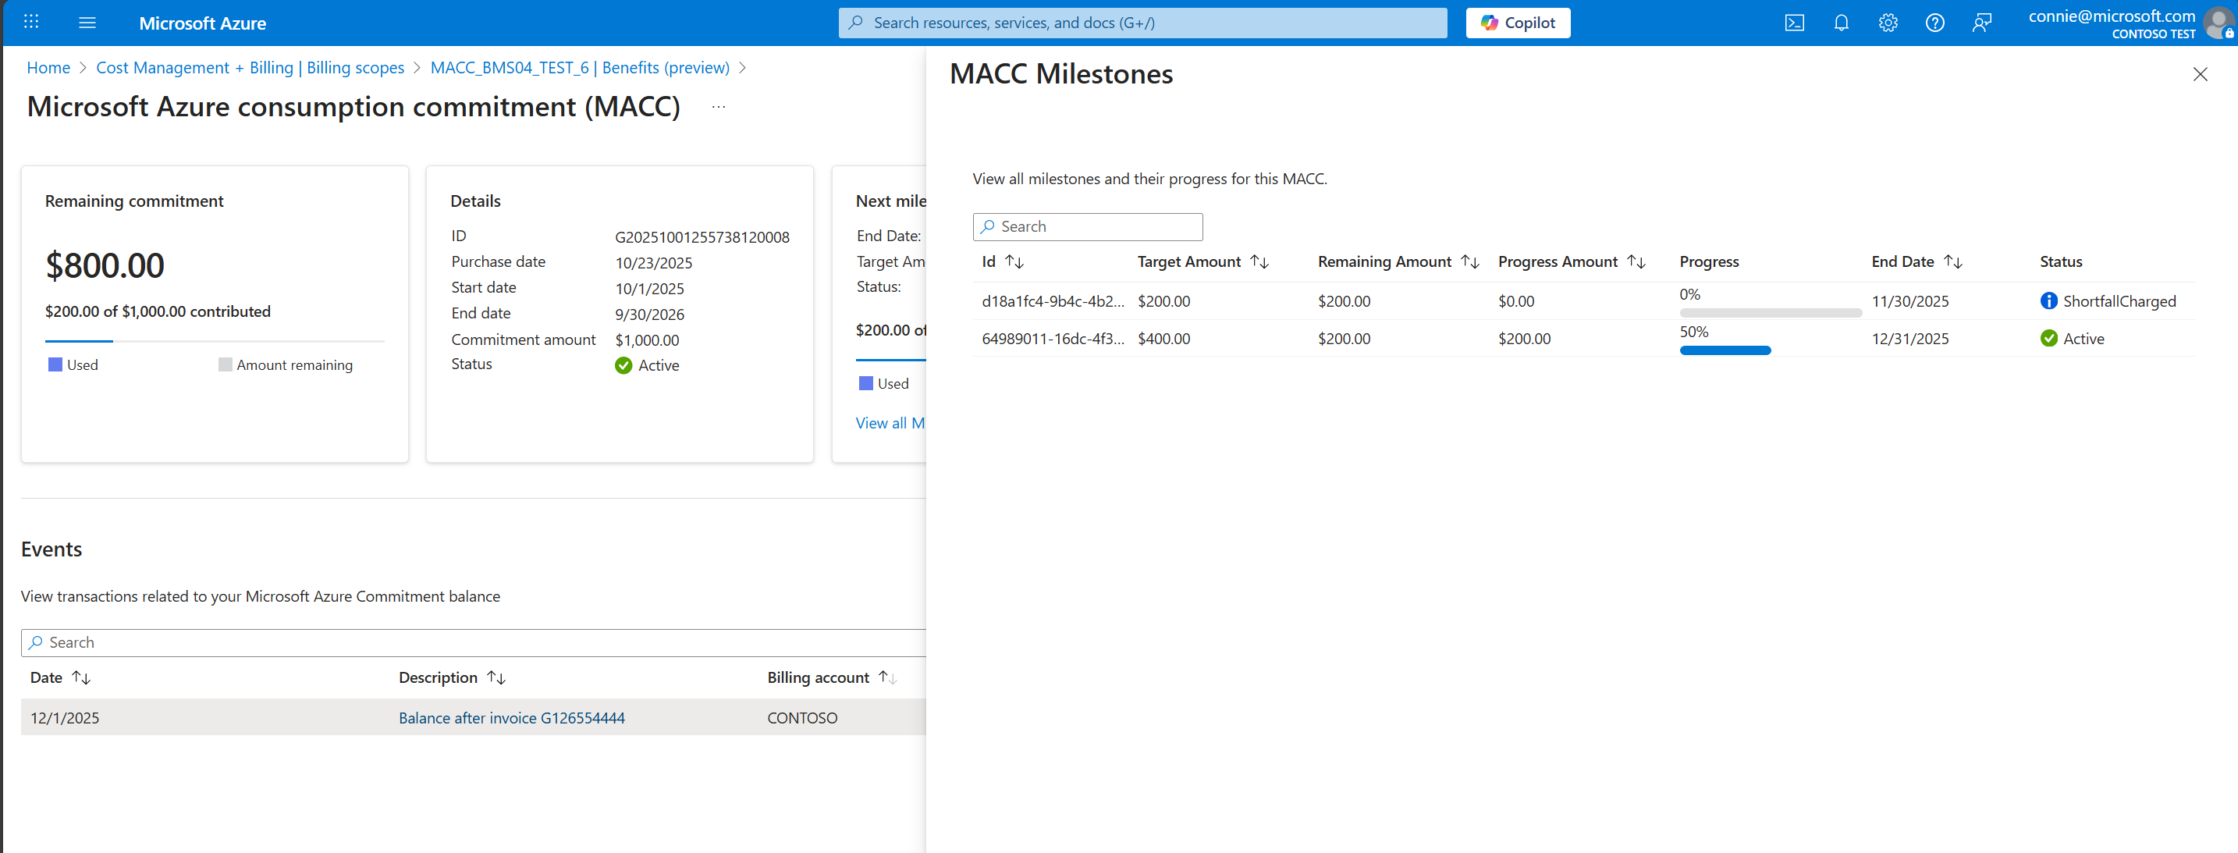Open the ellipsis menu beside MACC title
The height and width of the screenshot is (853, 2238).
click(x=718, y=107)
